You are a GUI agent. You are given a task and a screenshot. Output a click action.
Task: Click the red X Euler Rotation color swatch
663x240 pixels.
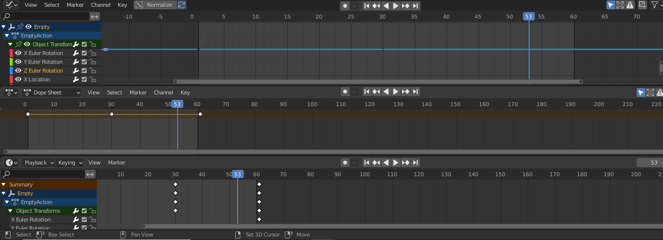[x=11, y=53]
